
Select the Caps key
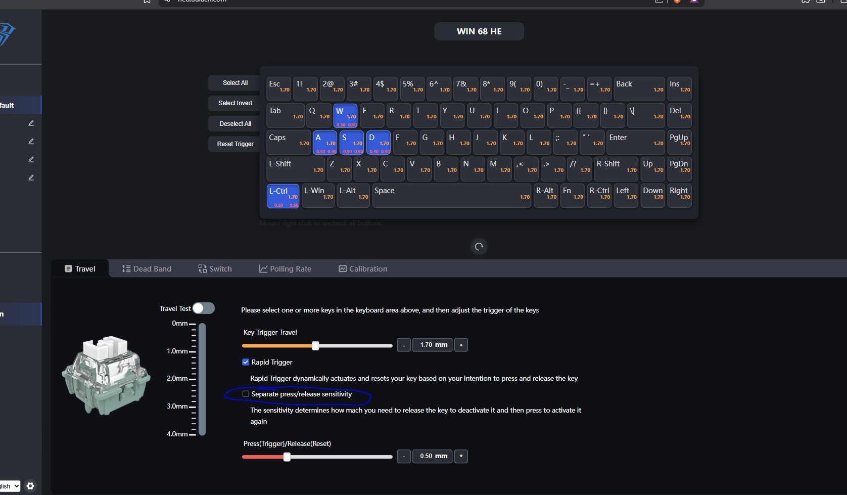(x=289, y=143)
